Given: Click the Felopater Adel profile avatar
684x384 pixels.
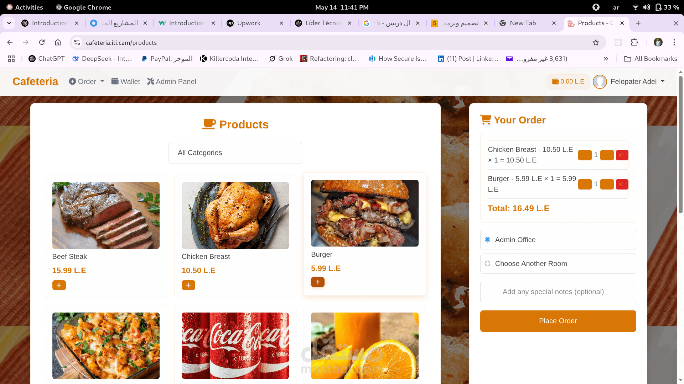Looking at the screenshot, I should pyautogui.click(x=600, y=82).
